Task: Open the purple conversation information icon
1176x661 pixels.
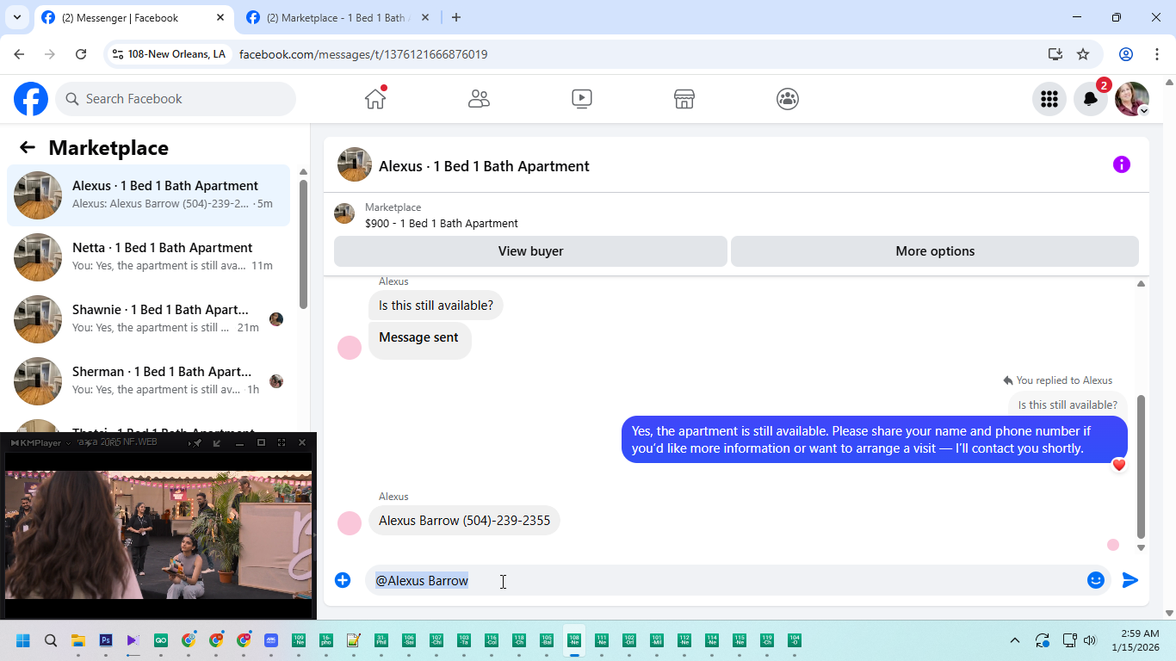Action: tap(1121, 164)
